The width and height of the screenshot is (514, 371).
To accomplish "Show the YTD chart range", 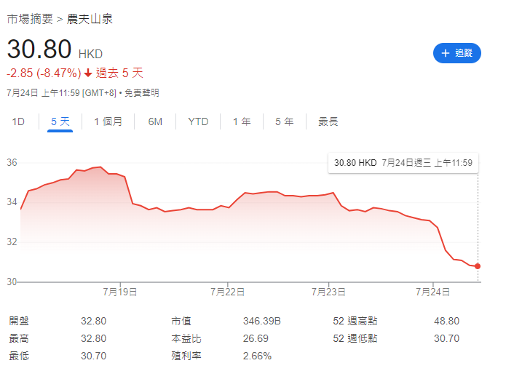I will (198, 121).
